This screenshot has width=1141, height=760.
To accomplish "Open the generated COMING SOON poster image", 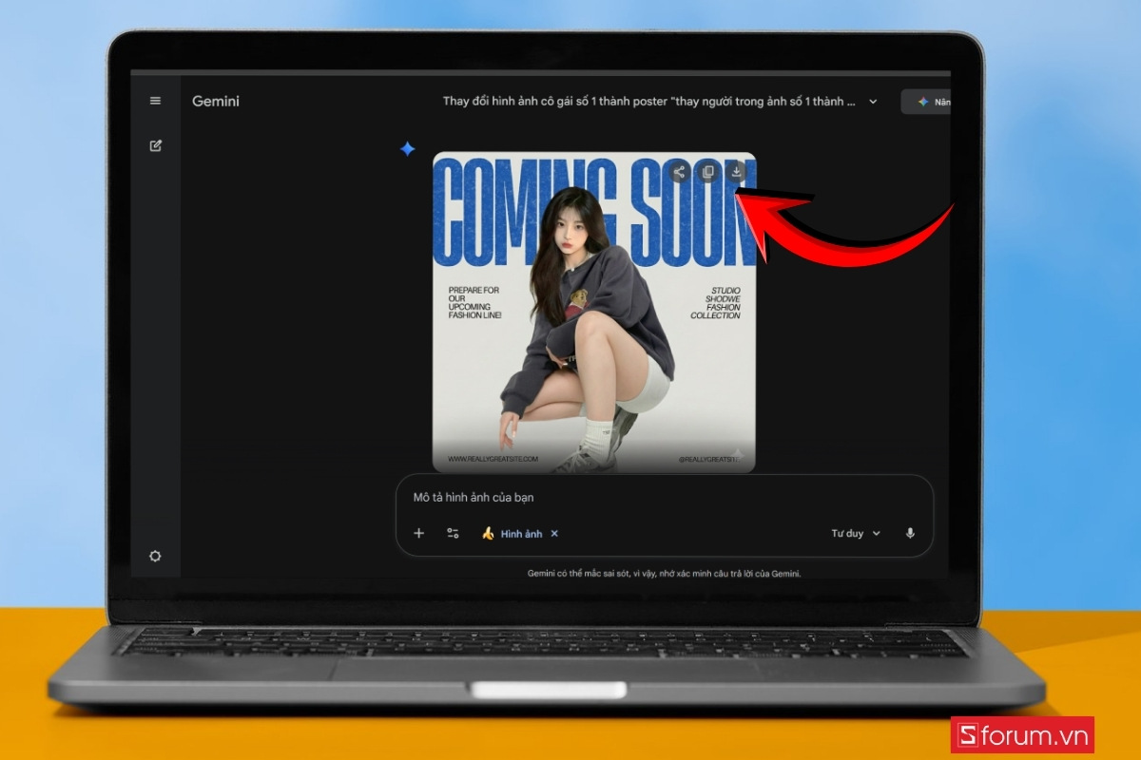I will tap(594, 312).
